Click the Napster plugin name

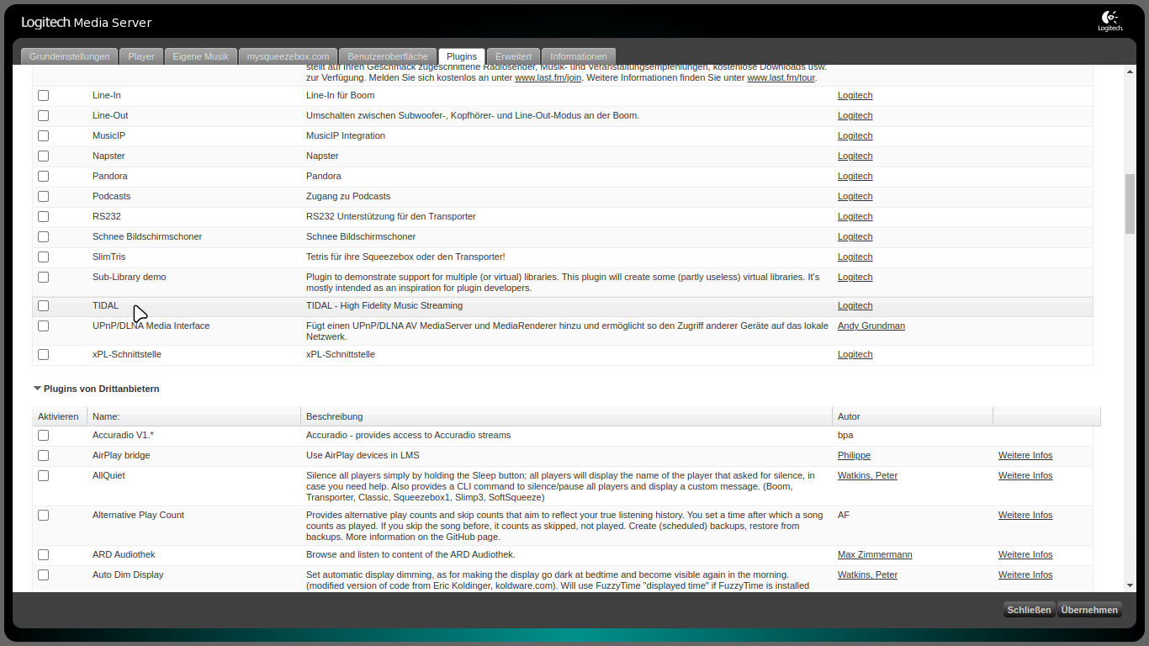click(x=109, y=156)
